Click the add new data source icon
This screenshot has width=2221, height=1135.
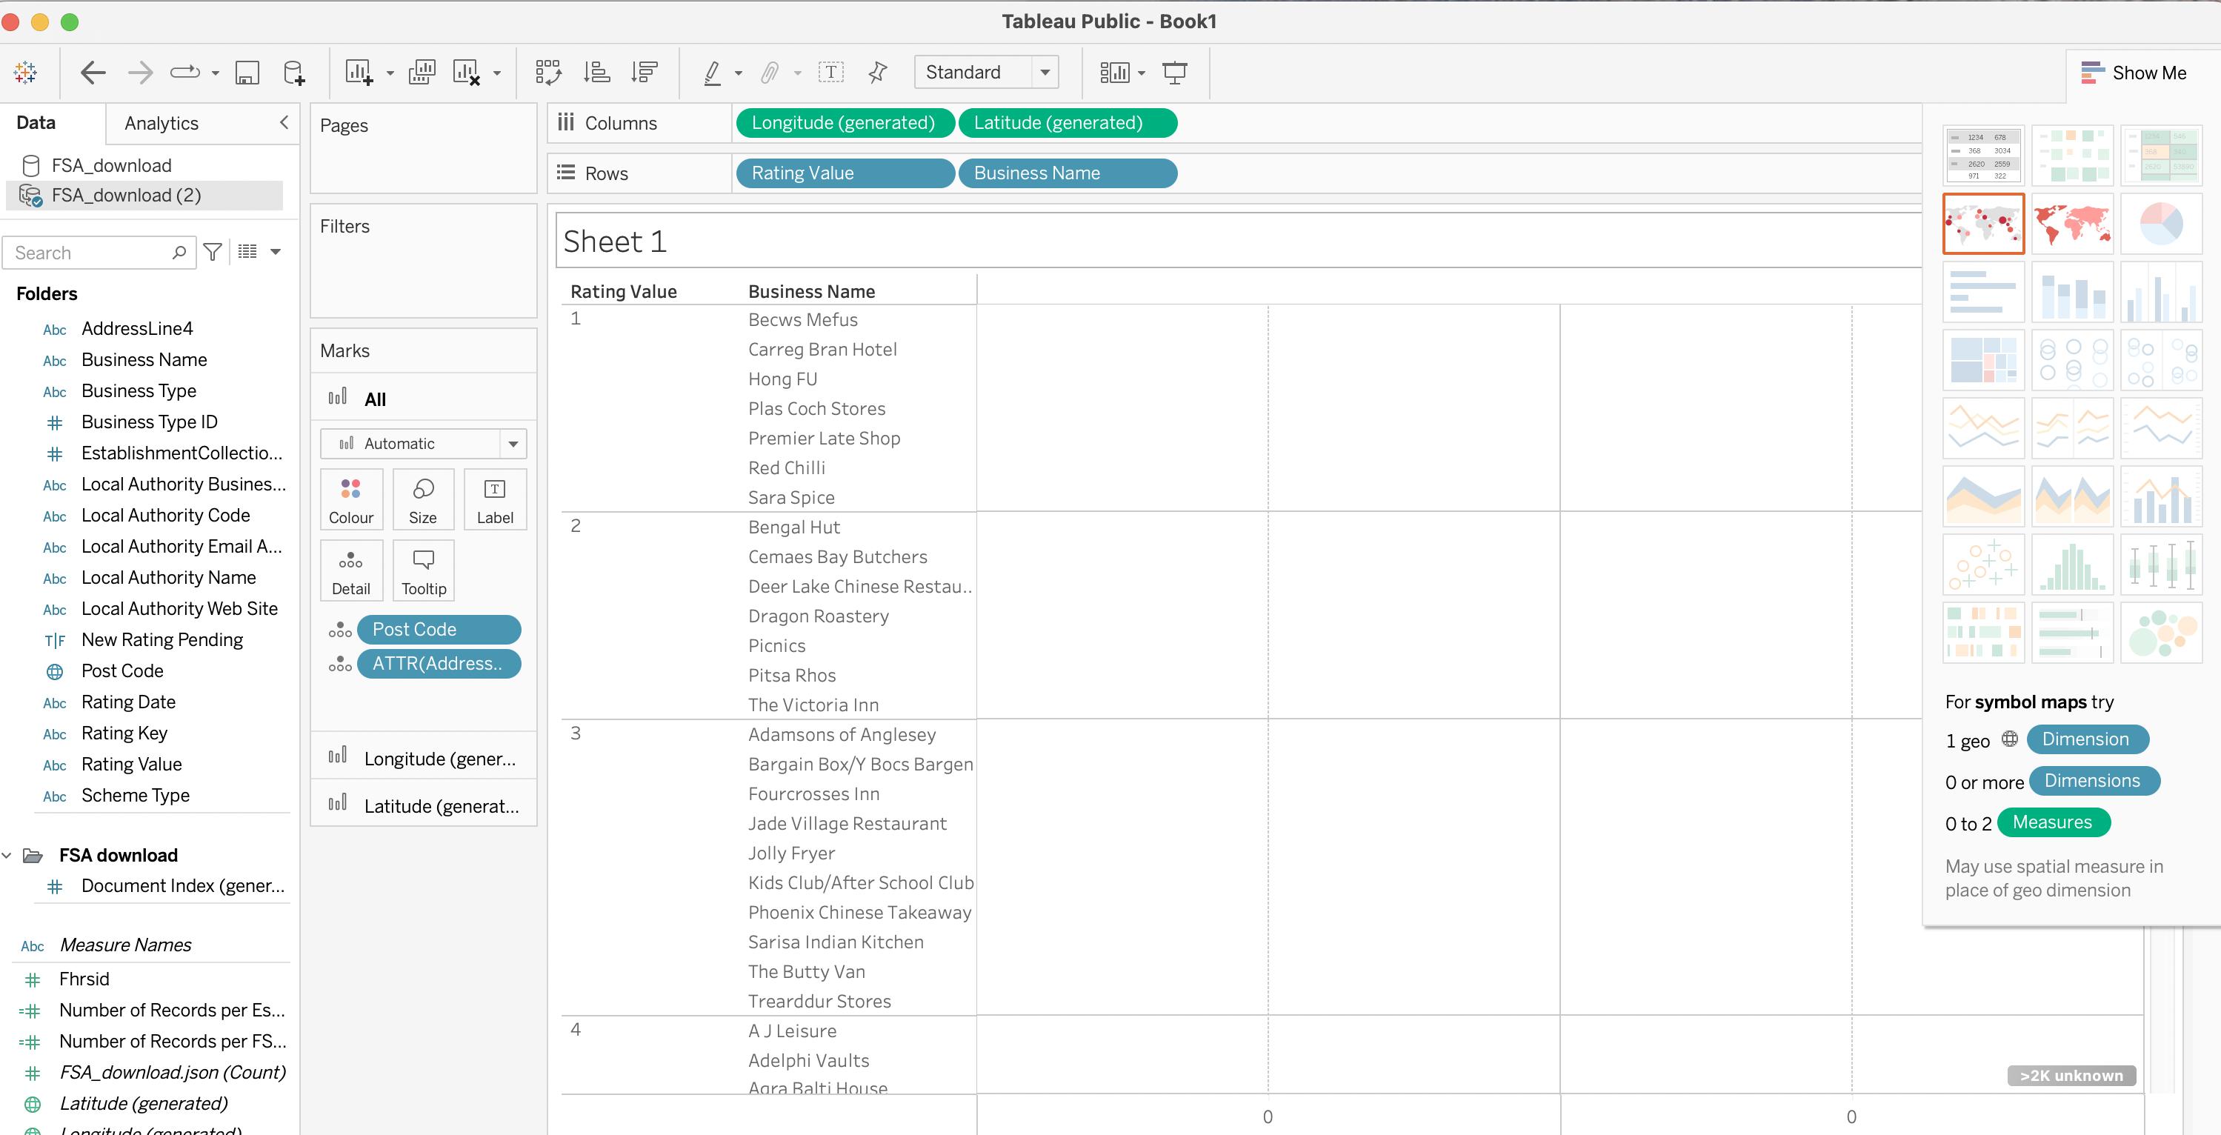tap(294, 73)
